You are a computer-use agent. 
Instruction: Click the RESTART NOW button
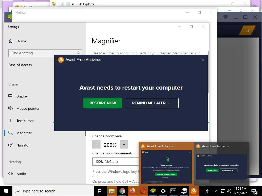coord(103,103)
